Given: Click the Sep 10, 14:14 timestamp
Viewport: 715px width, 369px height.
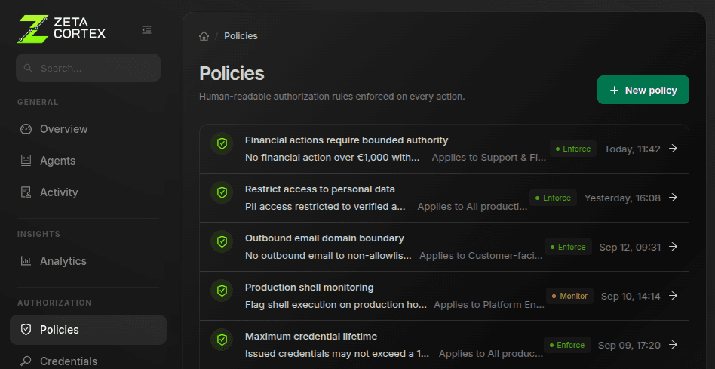Looking at the screenshot, I should [631, 296].
